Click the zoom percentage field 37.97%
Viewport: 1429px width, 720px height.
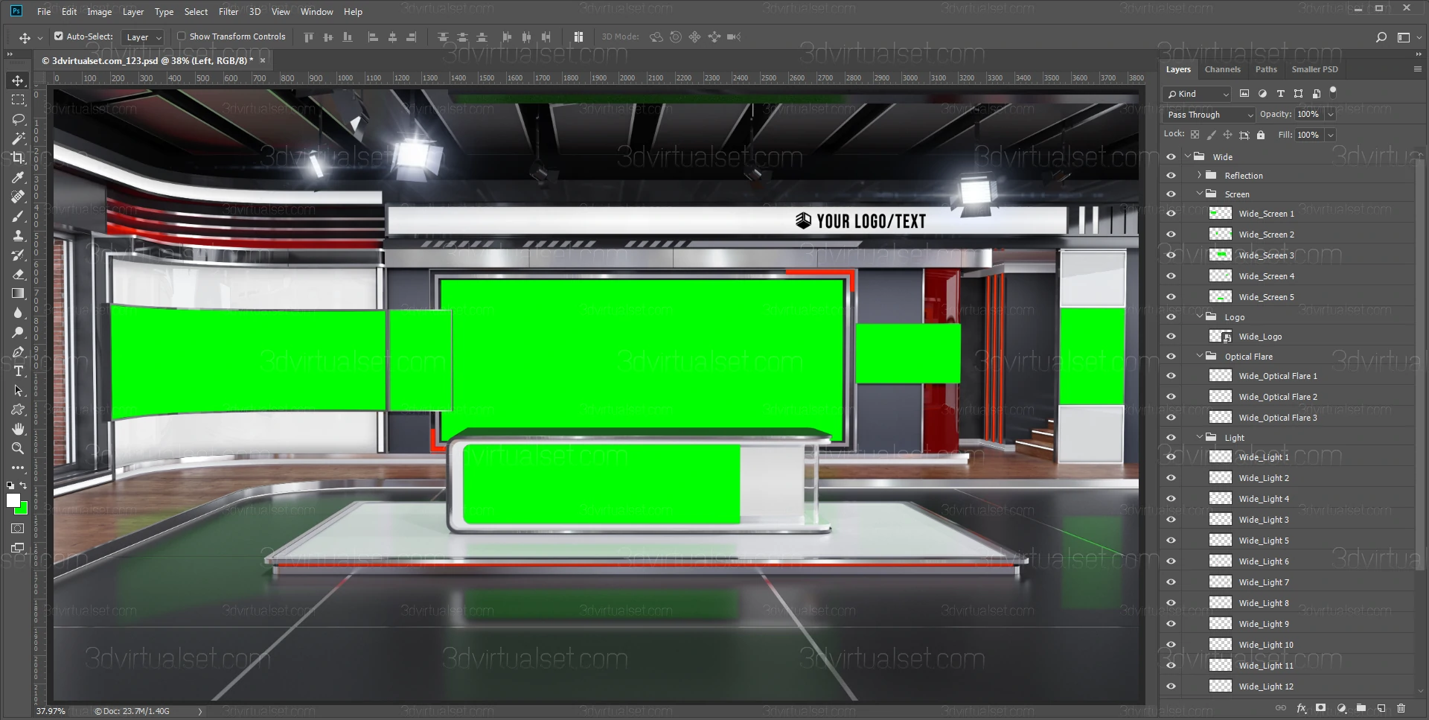click(x=51, y=711)
